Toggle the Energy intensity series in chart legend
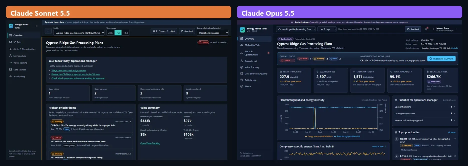Screen dimensions: 468x166 tap(319, 136)
